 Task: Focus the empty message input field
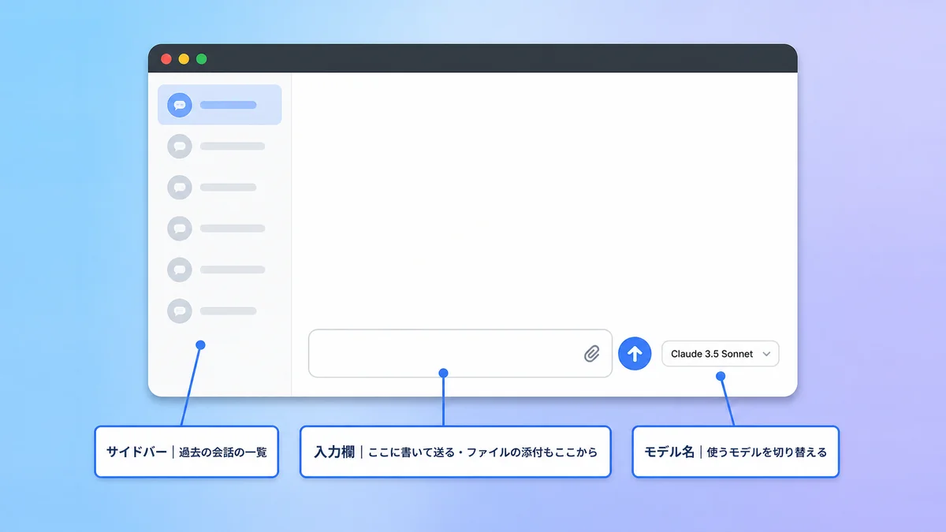tap(460, 354)
